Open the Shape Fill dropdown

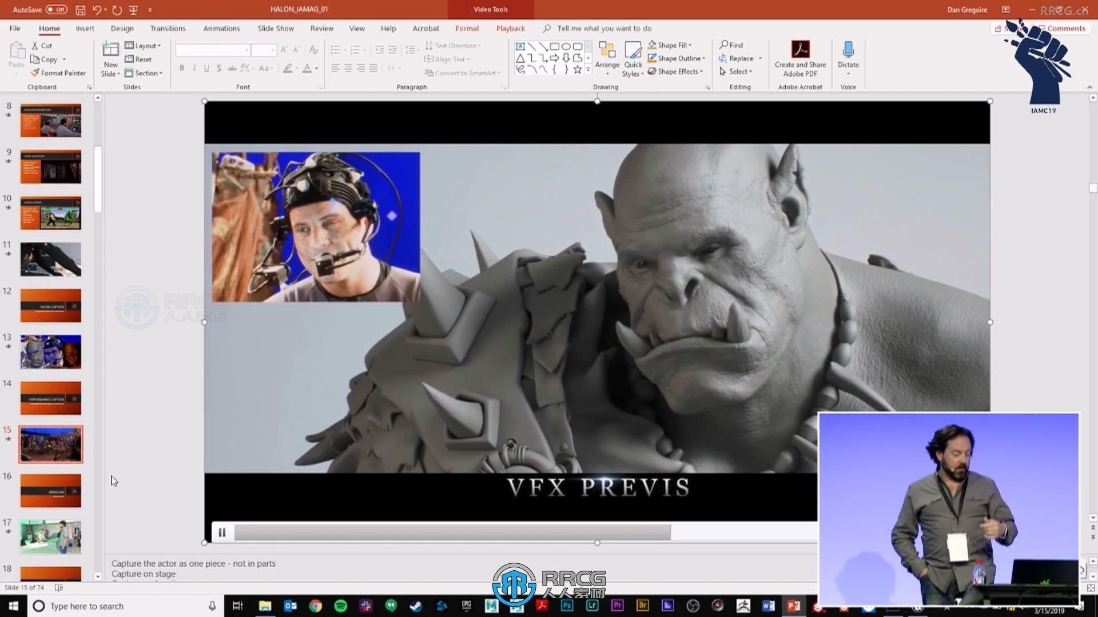(x=670, y=45)
